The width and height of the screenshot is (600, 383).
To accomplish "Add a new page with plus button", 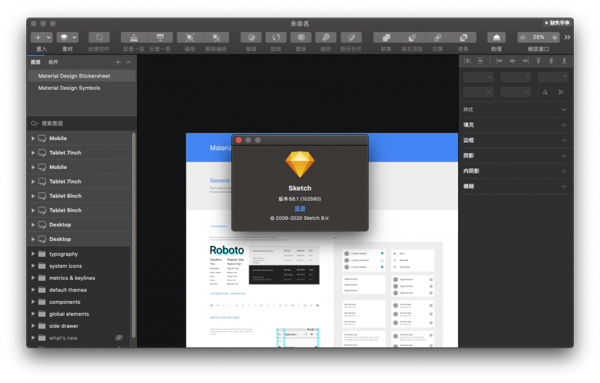I will point(118,62).
